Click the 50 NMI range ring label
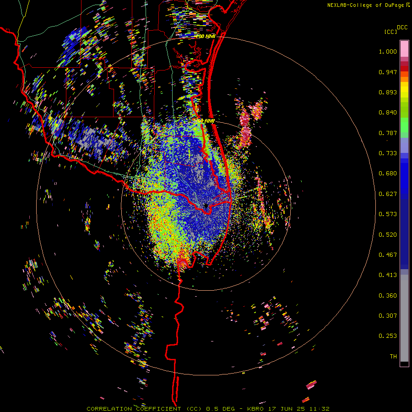The width and height of the screenshot is (412, 412). [206, 121]
